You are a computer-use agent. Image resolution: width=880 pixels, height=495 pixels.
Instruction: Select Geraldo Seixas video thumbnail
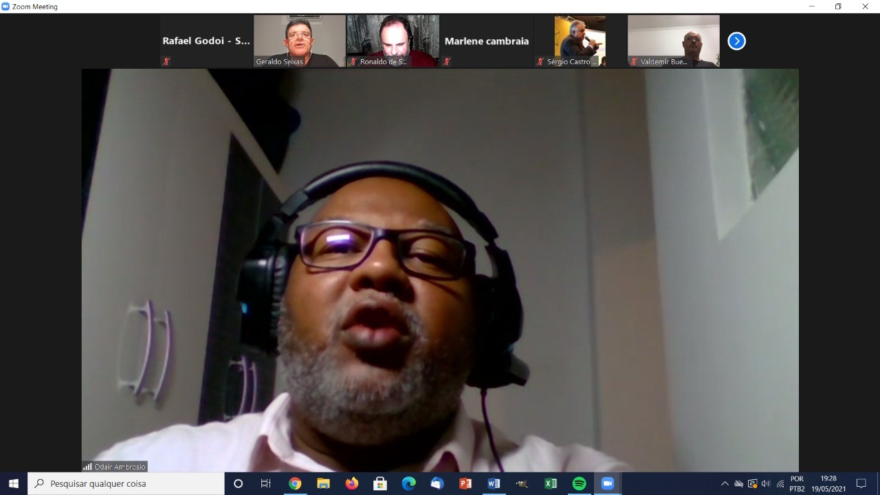tap(300, 41)
